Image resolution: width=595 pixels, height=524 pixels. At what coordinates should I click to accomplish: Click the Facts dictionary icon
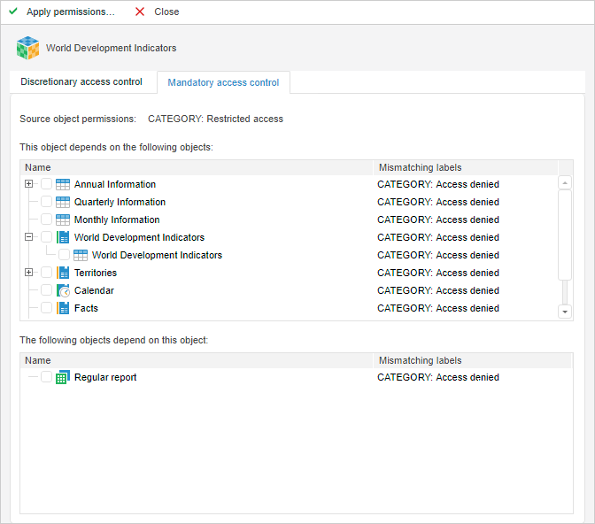(63, 308)
